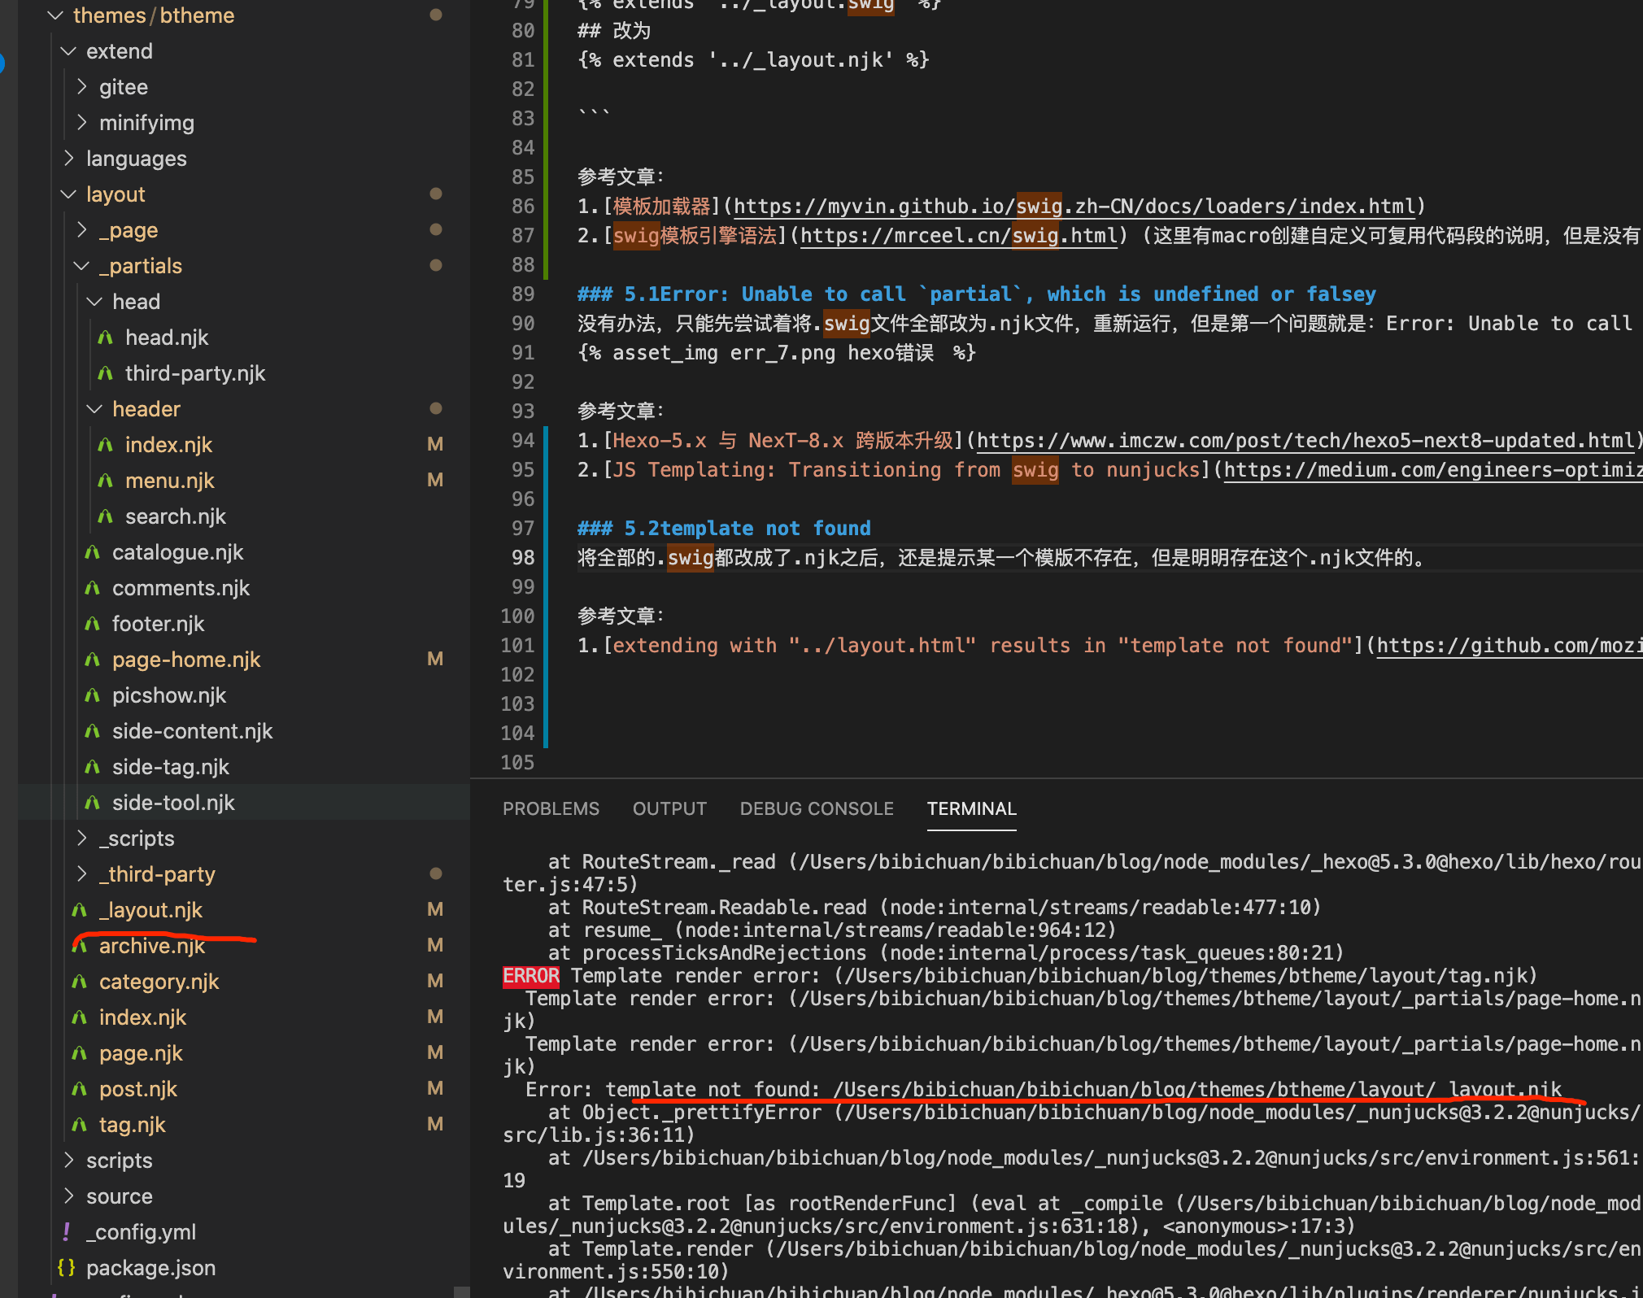Open the _layout.njk file

pos(150,910)
